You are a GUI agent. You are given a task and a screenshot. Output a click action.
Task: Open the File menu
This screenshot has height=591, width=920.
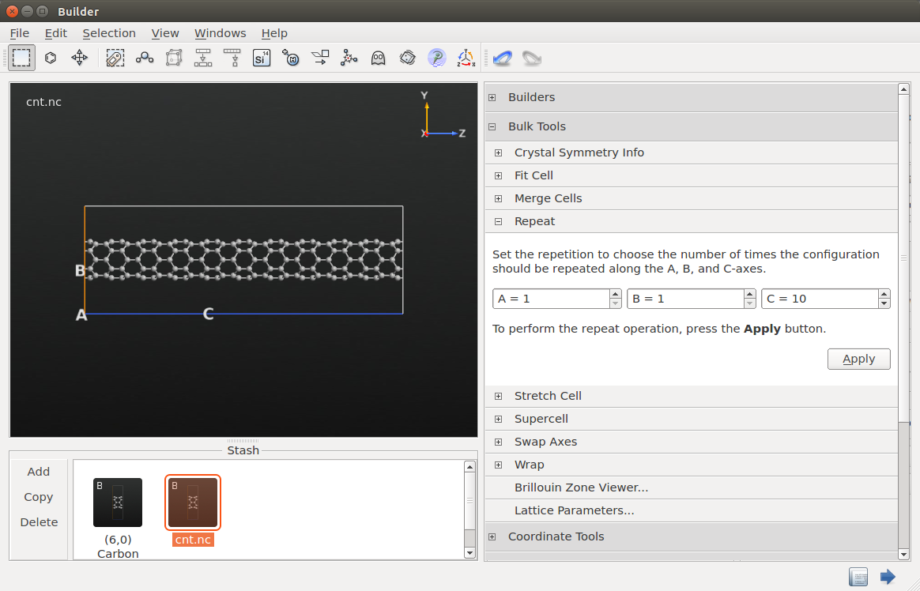coord(19,33)
